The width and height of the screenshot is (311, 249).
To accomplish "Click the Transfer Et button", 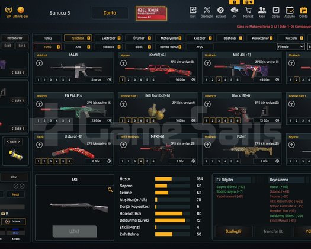I will tap(272, 231).
